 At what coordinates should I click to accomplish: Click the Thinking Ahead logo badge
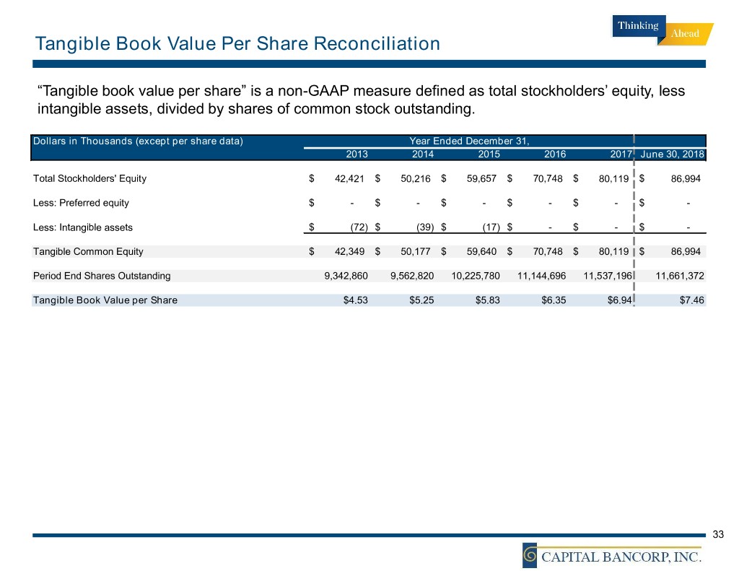[663, 30]
